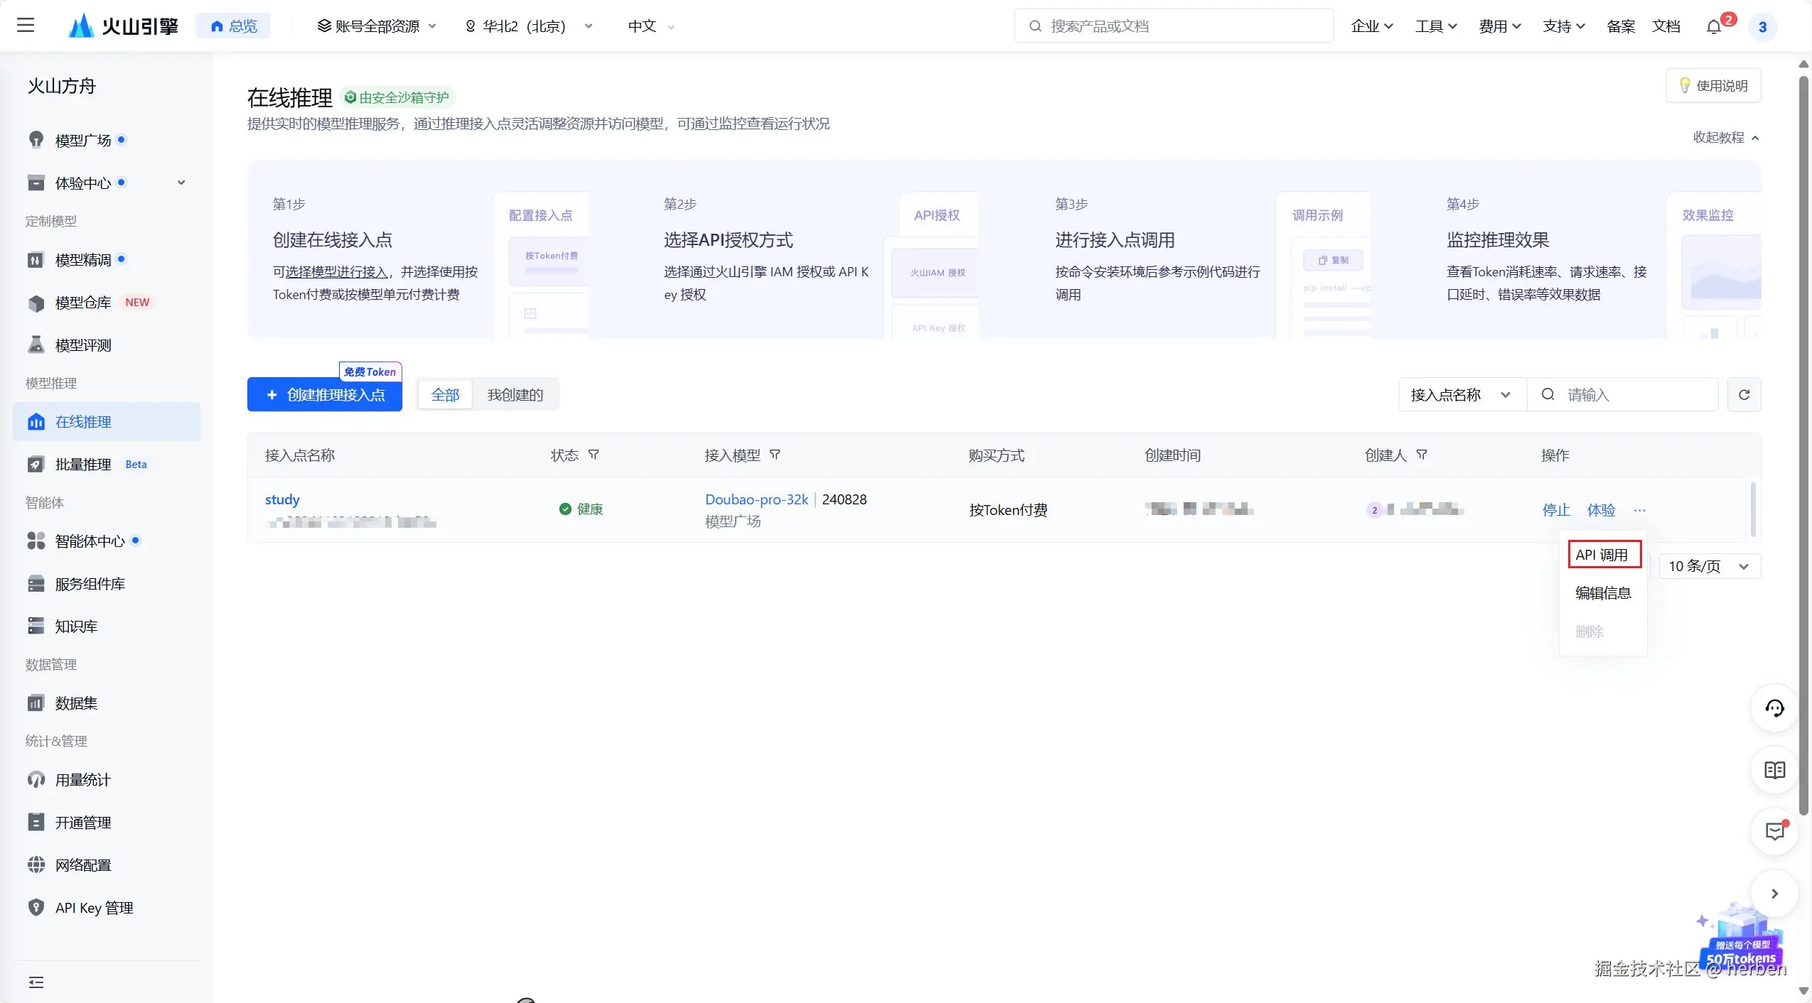The image size is (1812, 1003).
Task: Open the floating documentation book icon
Action: pos(1774,770)
